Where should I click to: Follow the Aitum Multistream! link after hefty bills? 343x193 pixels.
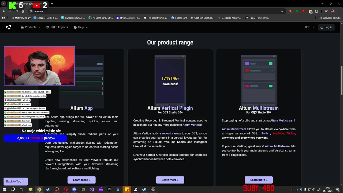[282, 121]
